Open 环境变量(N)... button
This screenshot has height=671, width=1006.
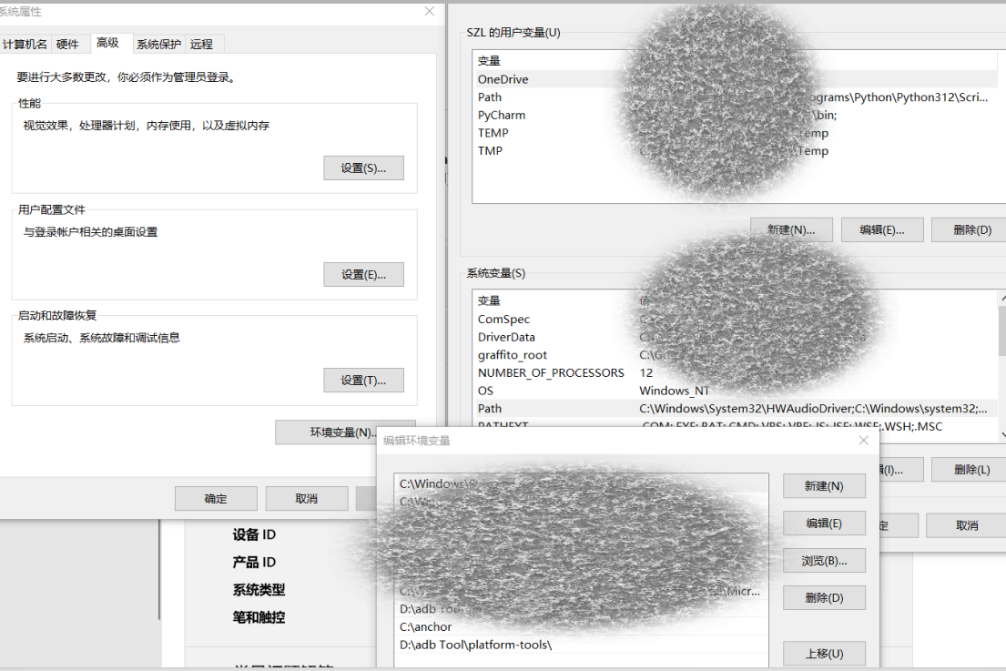click(344, 432)
